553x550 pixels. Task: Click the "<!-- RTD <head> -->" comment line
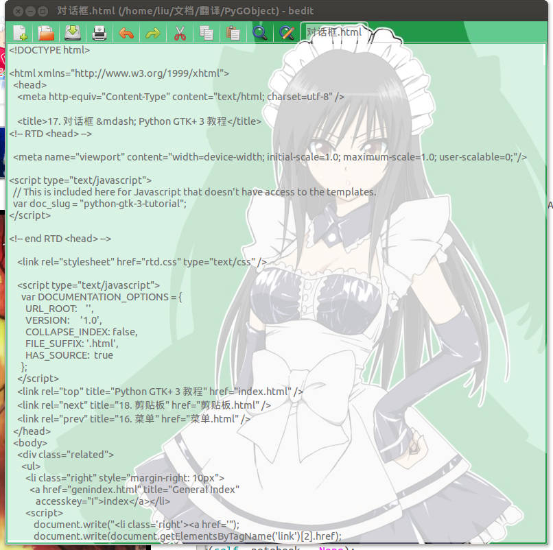(51, 134)
